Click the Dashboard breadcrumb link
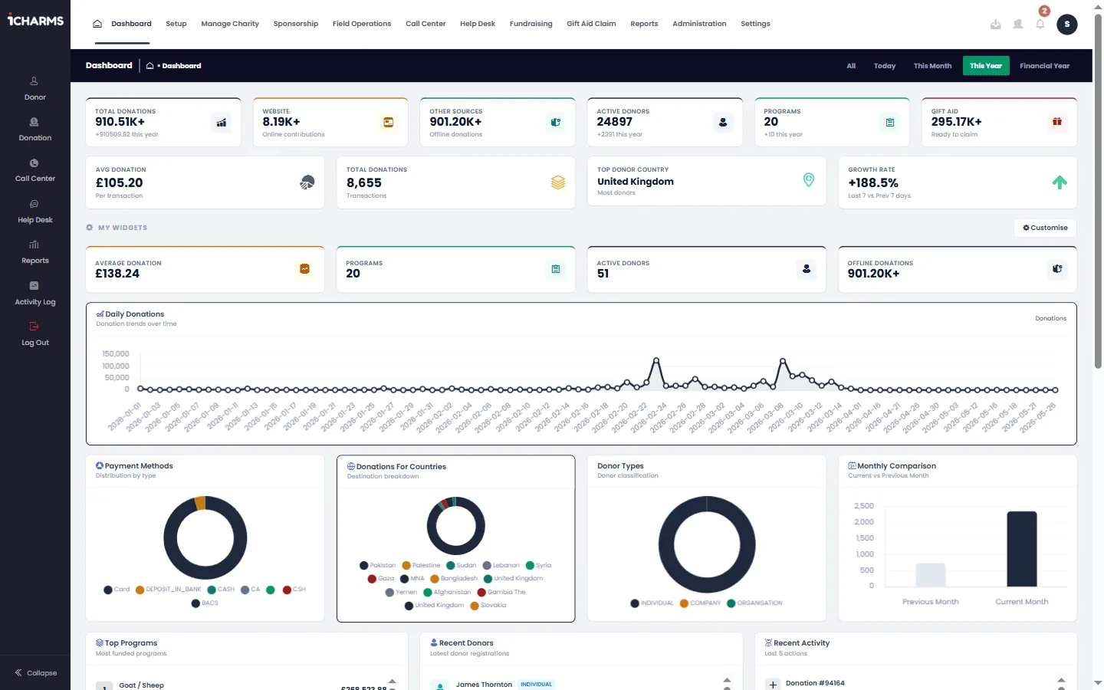 [x=182, y=66]
